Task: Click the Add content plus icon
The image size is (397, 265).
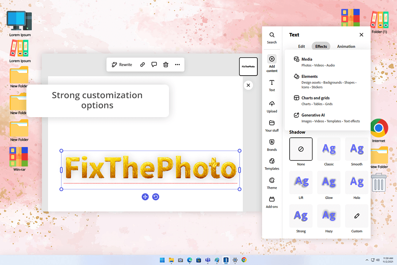Action: coord(272,59)
